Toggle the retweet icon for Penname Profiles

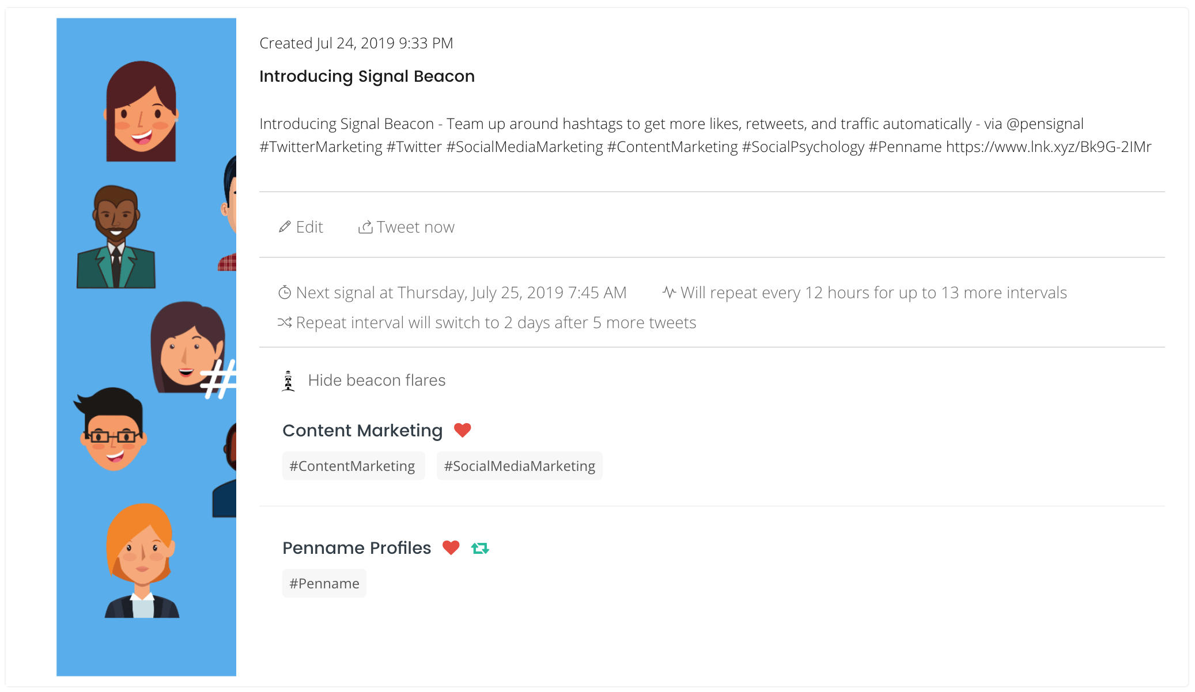click(x=480, y=548)
